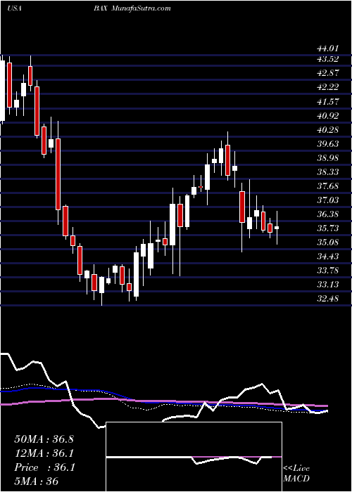Screen dimensions: 352x492
Task: Click the 33.13 price level label
Action: [328, 285]
